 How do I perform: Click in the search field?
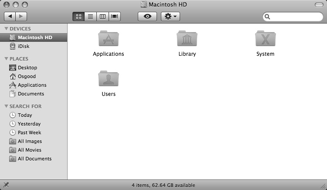[295, 17]
